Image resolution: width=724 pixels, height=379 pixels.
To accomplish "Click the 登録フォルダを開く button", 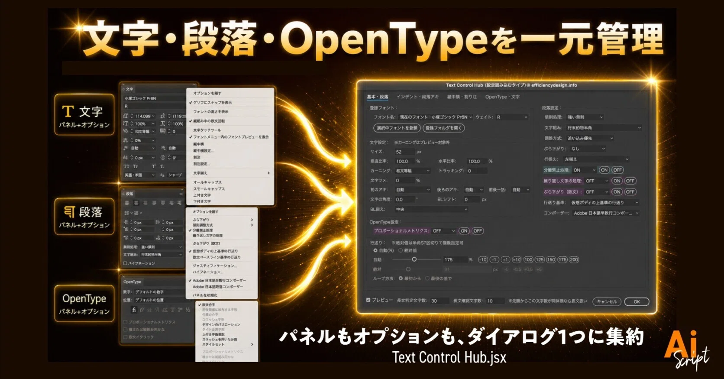I will (x=443, y=128).
